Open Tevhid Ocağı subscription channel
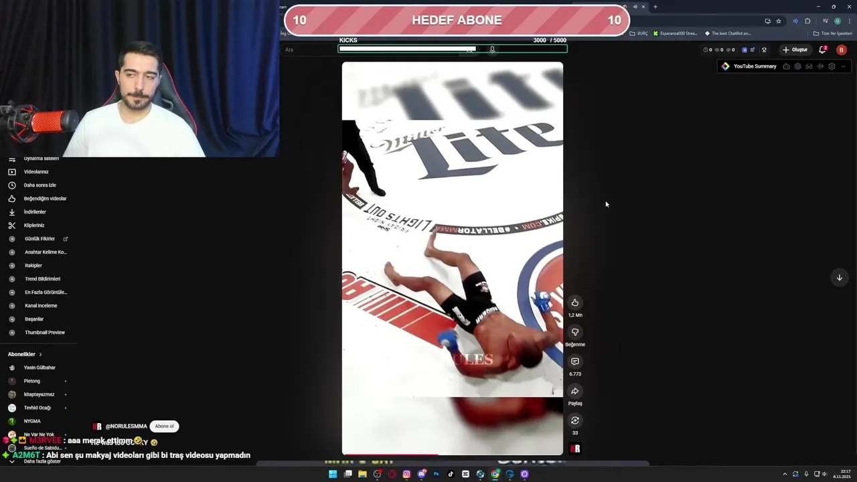Viewport: 857px width, 482px height. [37, 408]
